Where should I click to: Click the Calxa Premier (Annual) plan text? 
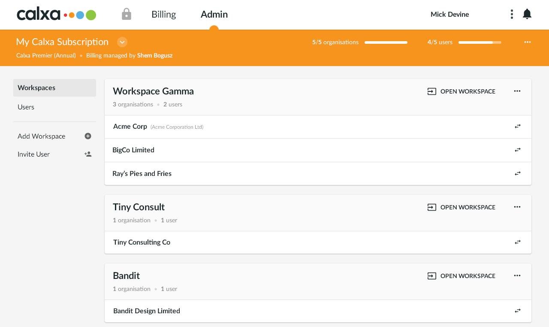coord(46,55)
